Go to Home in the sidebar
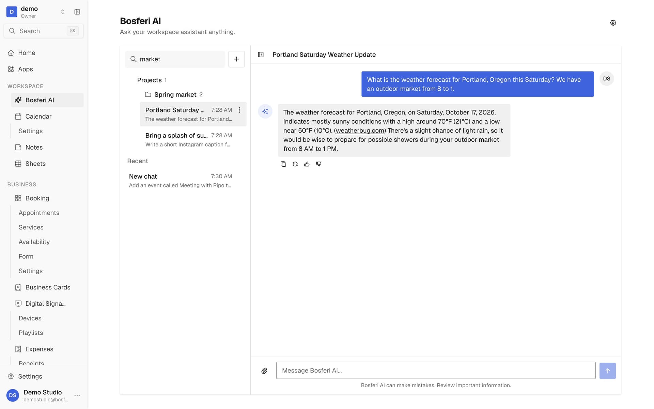Screen dimensions: 654x409 [x=44, y=53]
